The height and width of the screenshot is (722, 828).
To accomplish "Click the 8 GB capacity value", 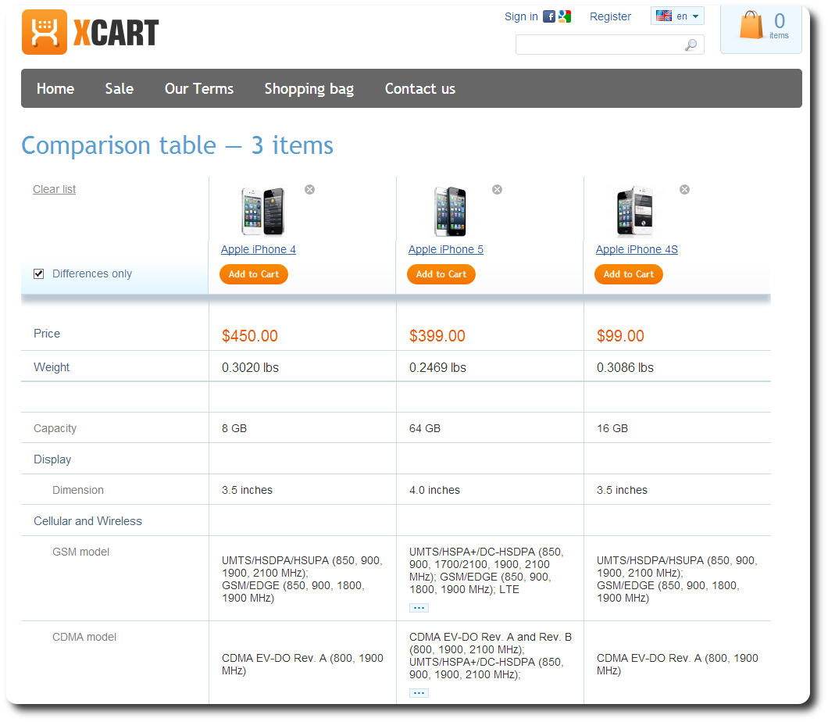I will click(234, 428).
